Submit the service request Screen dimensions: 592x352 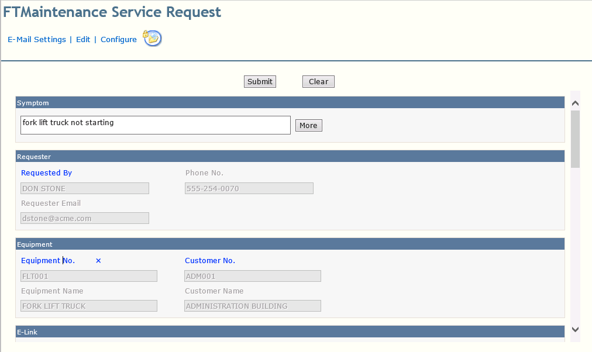click(260, 81)
